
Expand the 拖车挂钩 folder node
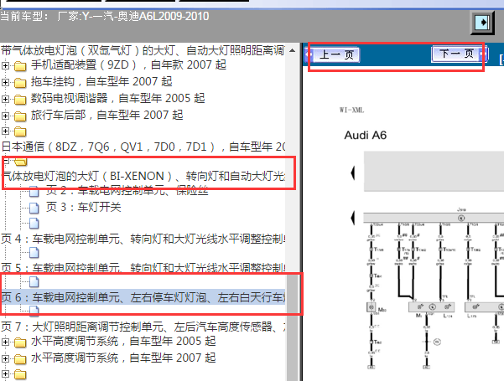coord(5,83)
